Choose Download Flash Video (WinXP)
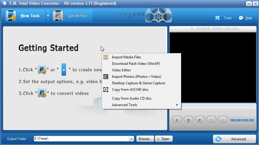 (136, 64)
